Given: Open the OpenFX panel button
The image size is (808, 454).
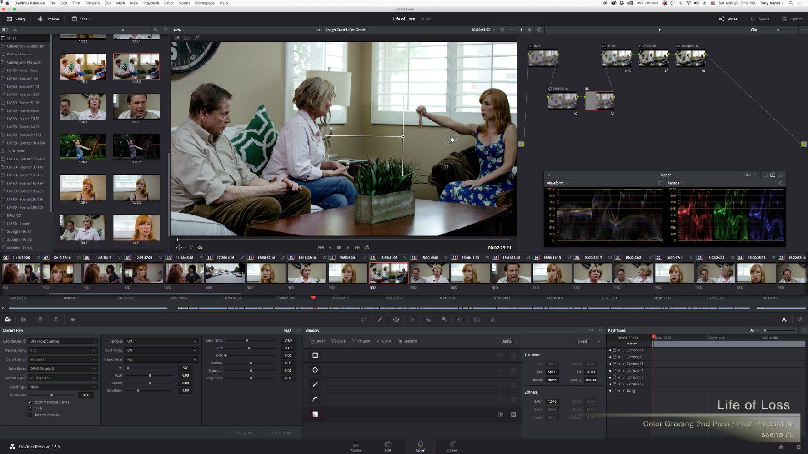Looking at the screenshot, I should click(x=759, y=19).
